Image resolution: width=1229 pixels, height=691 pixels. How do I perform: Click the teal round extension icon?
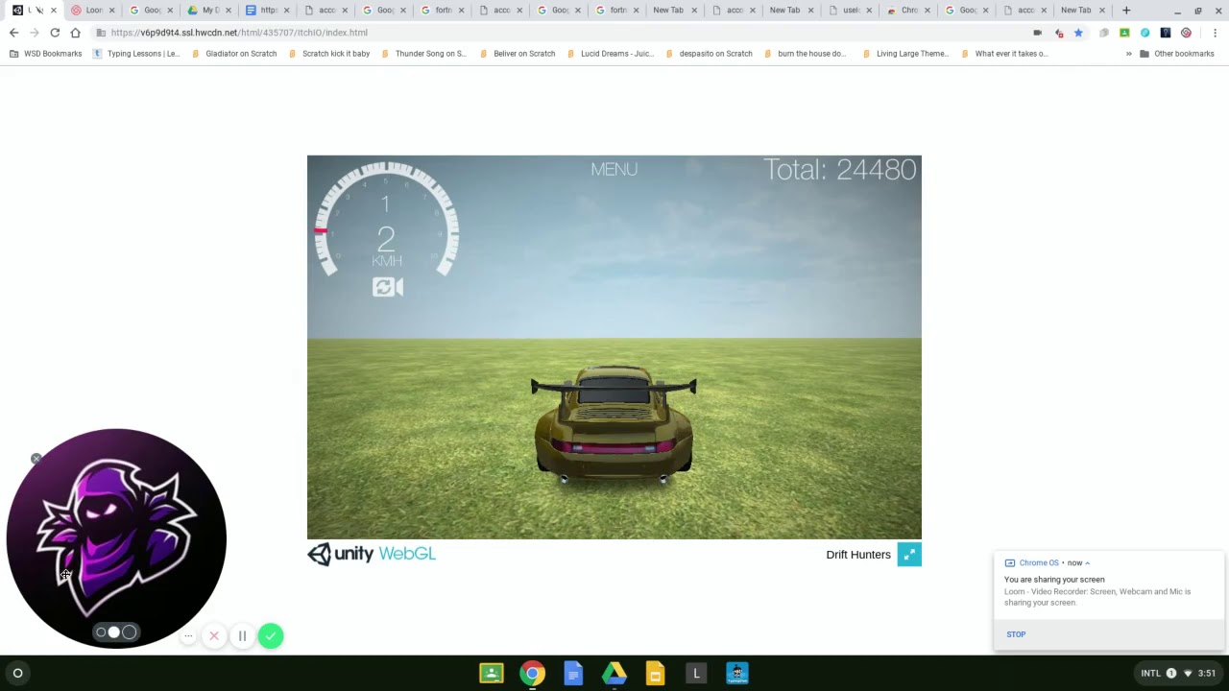pos(1145,33)
